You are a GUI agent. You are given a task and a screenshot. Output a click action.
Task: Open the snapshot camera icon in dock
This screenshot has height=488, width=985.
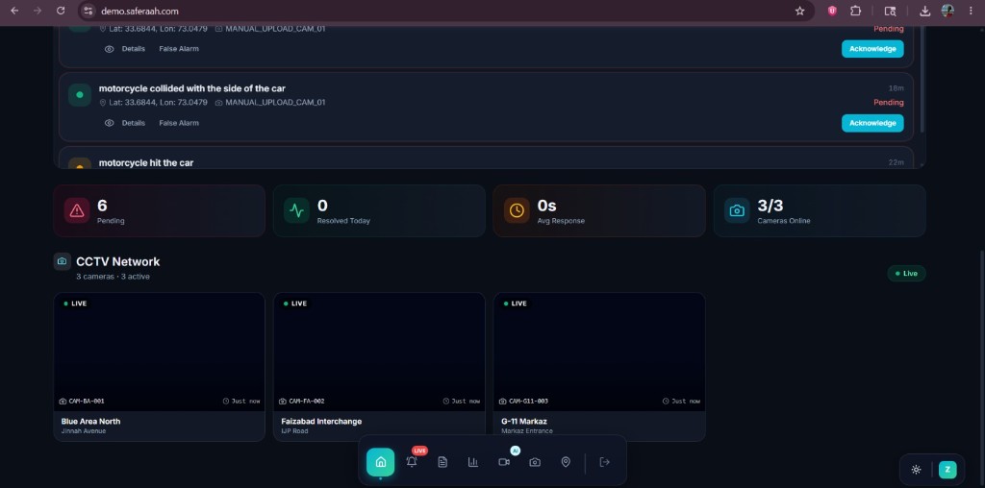click(535, 462)
